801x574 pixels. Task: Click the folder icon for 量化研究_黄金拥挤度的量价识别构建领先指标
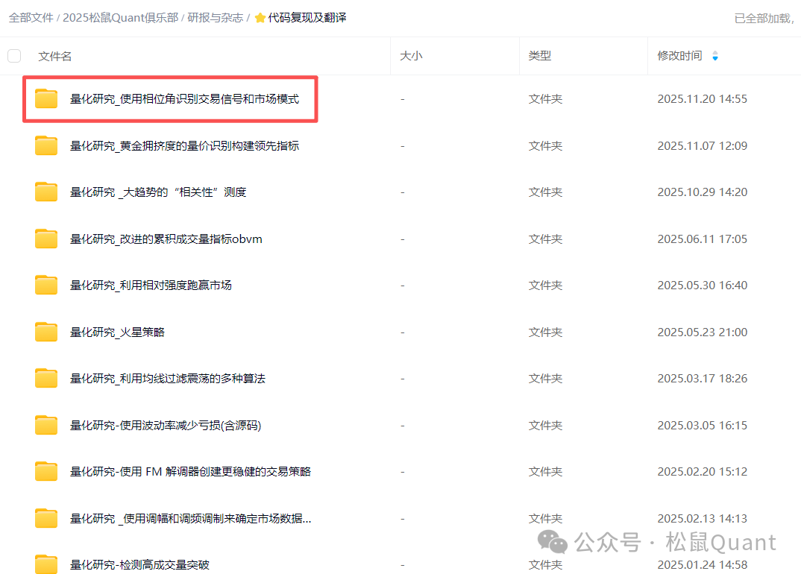click(x=45, y=145)
